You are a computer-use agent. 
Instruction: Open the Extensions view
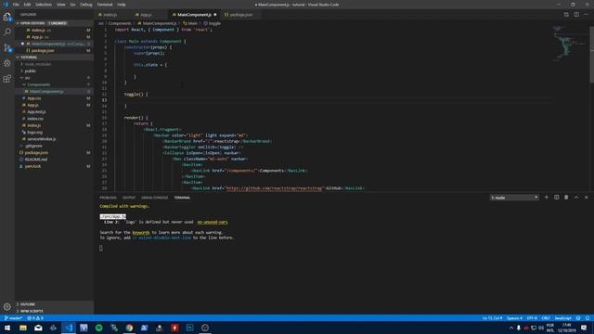click(x=7, y=79)
